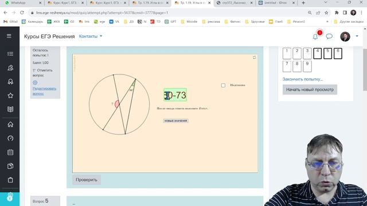Show hidden bookmarks with the overflow chevron
The image size is (367, 206).
327,22
